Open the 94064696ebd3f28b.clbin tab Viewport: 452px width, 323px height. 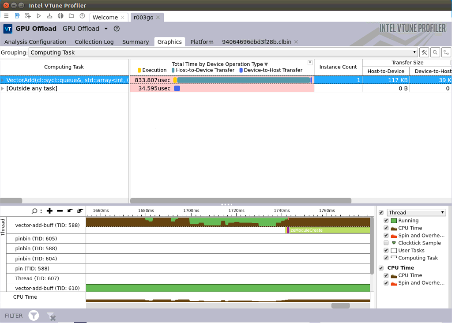tap(256, 42)
